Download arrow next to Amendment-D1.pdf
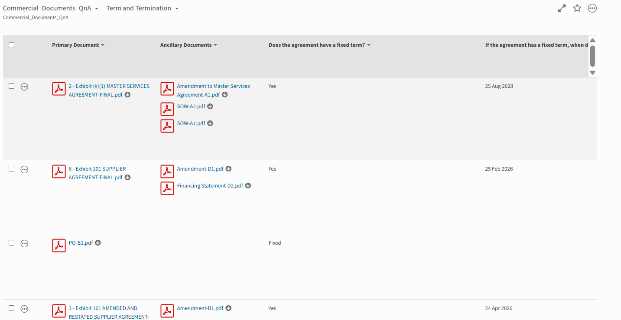This screenshot has width=621, height=320. coord(229,168)
